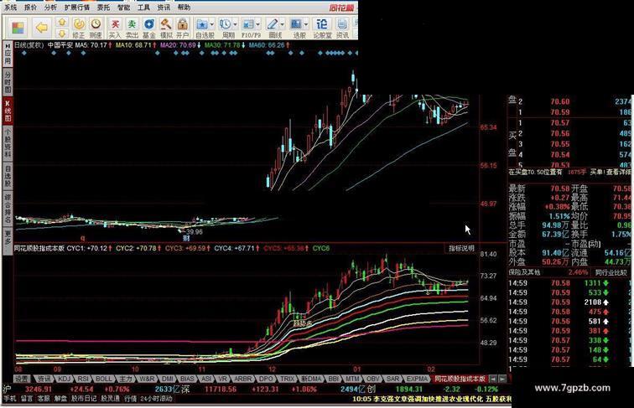Open the 智能 menu
Image resolution: width=634 pixels, height=408 pixels.
124,8
